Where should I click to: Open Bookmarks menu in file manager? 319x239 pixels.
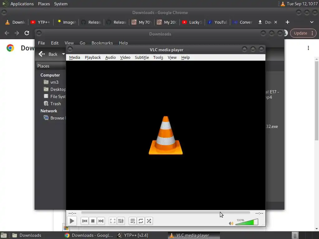click(102, 43)
